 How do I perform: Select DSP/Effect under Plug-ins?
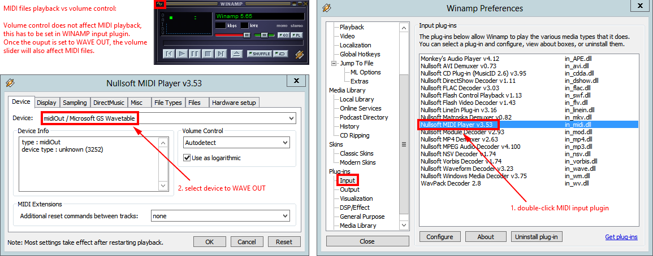pos(354,208)
